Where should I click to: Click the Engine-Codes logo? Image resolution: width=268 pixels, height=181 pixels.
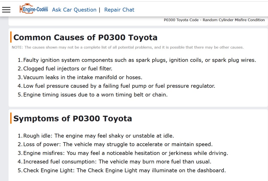coord(34,9)
